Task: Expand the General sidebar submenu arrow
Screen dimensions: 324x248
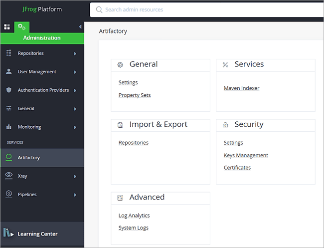Action: point(75,109)
